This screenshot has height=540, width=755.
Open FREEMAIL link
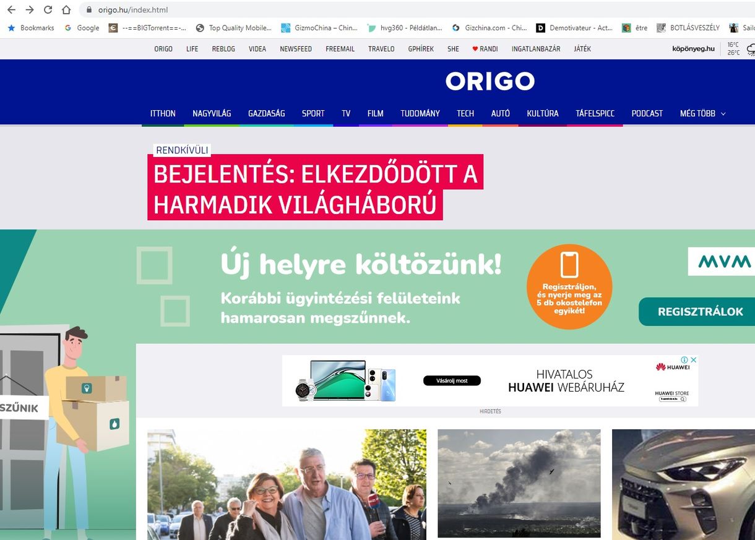340,49
